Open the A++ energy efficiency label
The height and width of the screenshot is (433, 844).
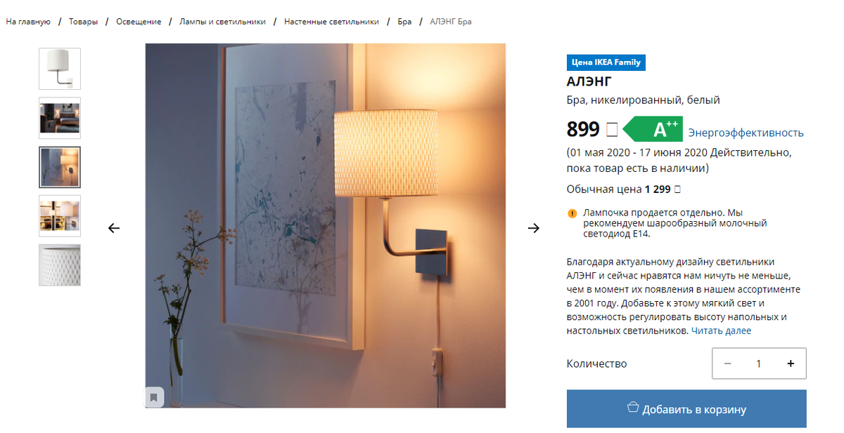653,130
